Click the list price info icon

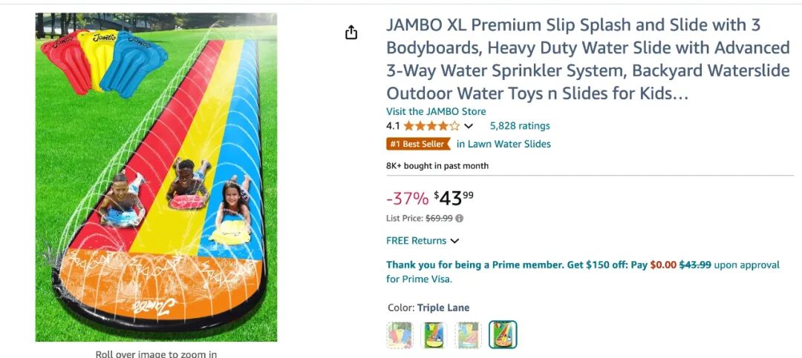pos(460,219)
